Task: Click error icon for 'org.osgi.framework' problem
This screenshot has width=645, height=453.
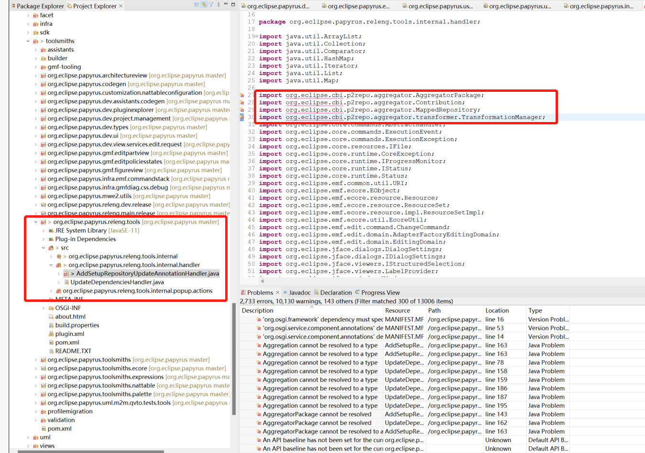Action: coord(259,320)
